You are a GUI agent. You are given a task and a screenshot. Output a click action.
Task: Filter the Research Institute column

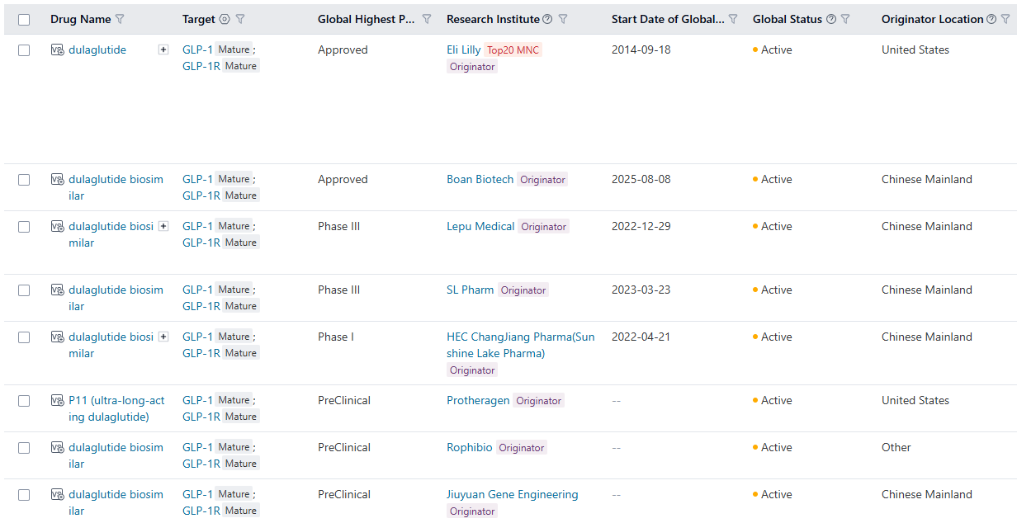[x=563, y=19]
